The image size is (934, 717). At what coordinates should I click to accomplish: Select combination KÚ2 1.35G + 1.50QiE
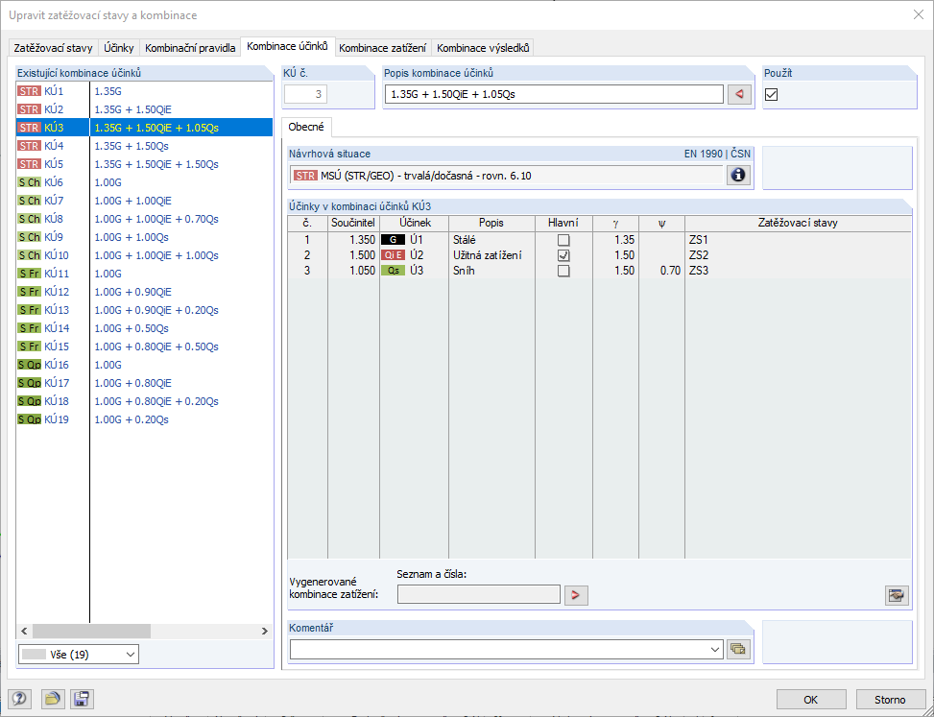click(x=144, y=109)
